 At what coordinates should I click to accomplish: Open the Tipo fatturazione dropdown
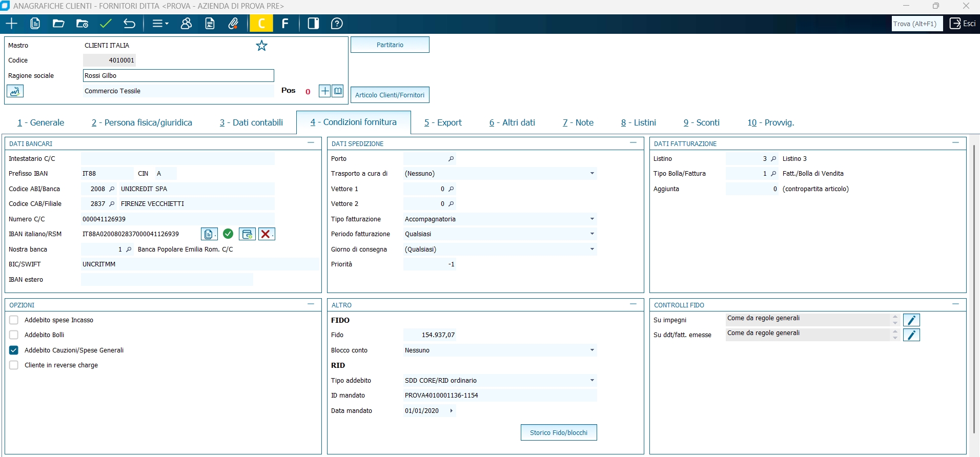(500, 219)
